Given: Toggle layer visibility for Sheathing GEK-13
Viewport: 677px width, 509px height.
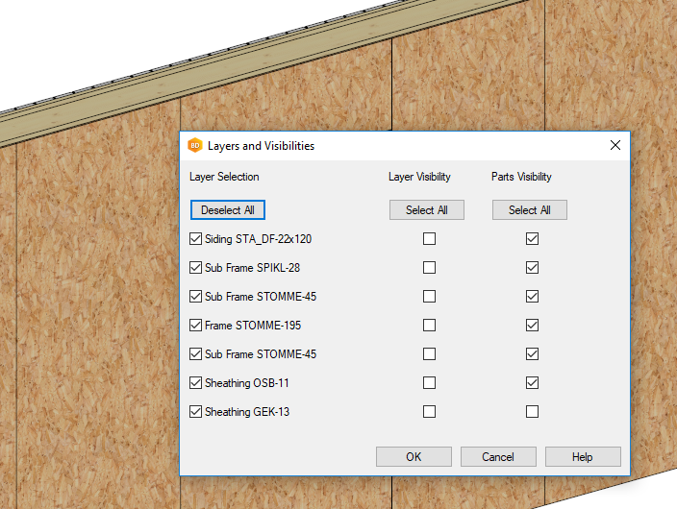Looking at the screenshot, I should (429, 412).
